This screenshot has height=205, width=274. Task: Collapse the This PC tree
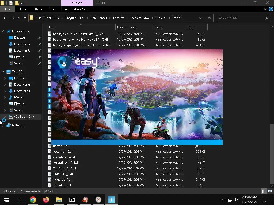(3, 72)
